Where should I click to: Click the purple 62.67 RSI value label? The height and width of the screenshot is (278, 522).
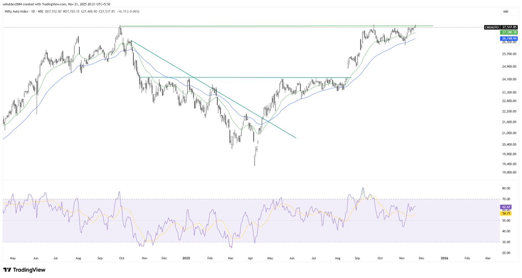pyautogui.click(x=505, y=207)
